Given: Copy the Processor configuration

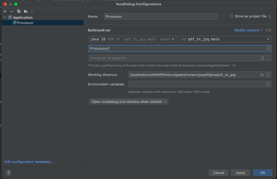Looking at the screenshot, I should click(x=18, y=11).
